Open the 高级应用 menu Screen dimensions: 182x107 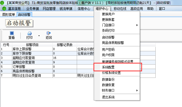[x=137, y=9]
